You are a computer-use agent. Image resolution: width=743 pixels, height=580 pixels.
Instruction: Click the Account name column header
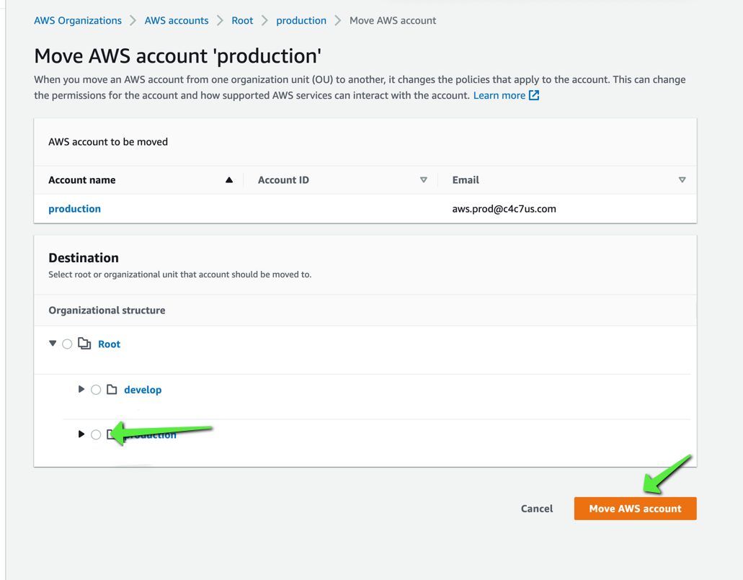tap(82, 180)
